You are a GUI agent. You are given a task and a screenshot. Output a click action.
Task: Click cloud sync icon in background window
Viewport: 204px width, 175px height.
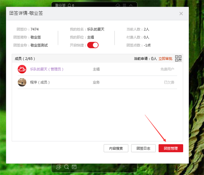(x=118, y=6)
